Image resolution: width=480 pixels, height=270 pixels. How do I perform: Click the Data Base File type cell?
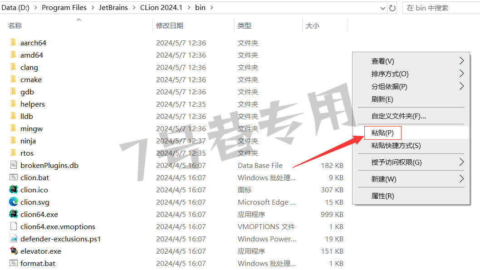[x=260, y=165]
